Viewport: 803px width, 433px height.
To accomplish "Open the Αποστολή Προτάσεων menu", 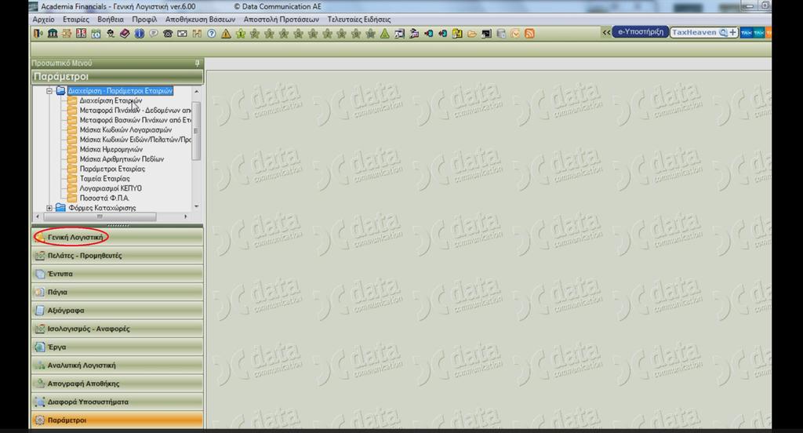I will coord(282,20).
